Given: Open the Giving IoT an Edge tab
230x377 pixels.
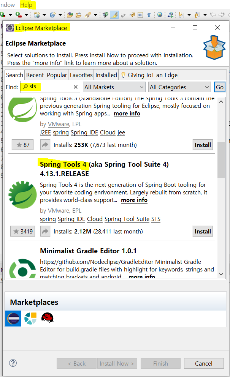Looking at the screenshot, I should click(x=149, y=75).
